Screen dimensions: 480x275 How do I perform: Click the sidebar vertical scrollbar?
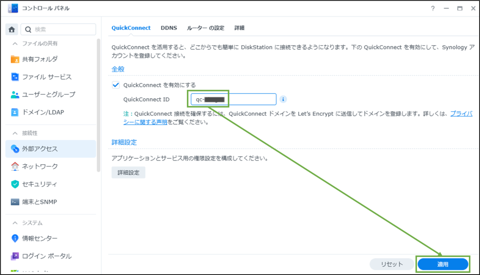coord(99,105)
